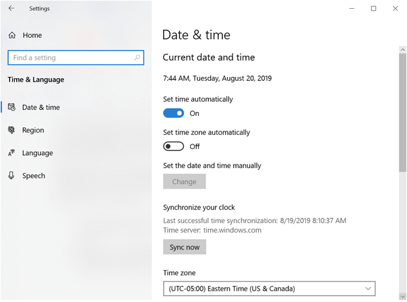Click the Time & Language heading

coord(36,80)
